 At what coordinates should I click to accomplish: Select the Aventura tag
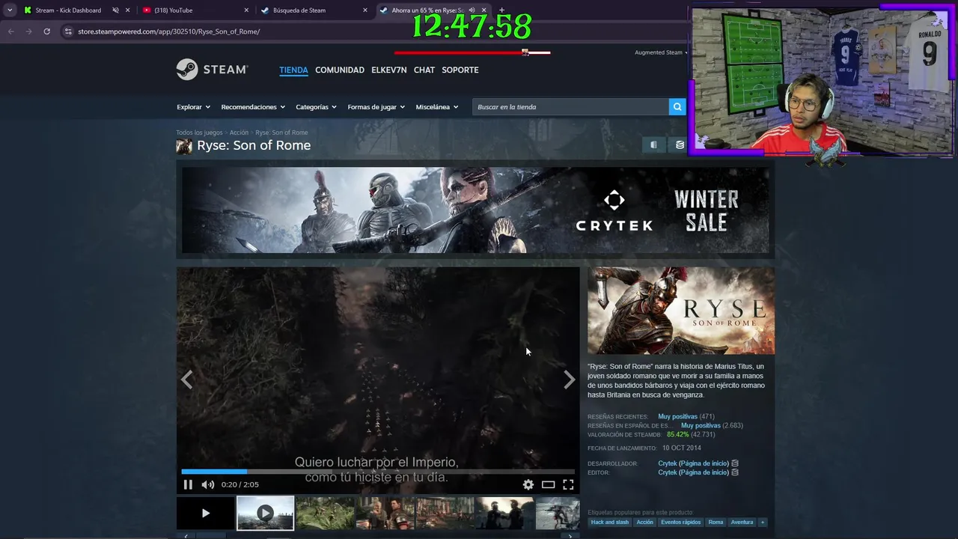(x=742, y=522)
